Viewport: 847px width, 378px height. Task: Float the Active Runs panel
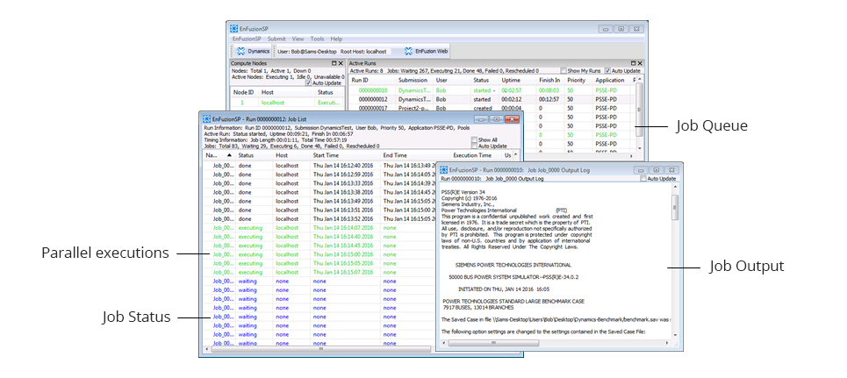tap(634, 63)
